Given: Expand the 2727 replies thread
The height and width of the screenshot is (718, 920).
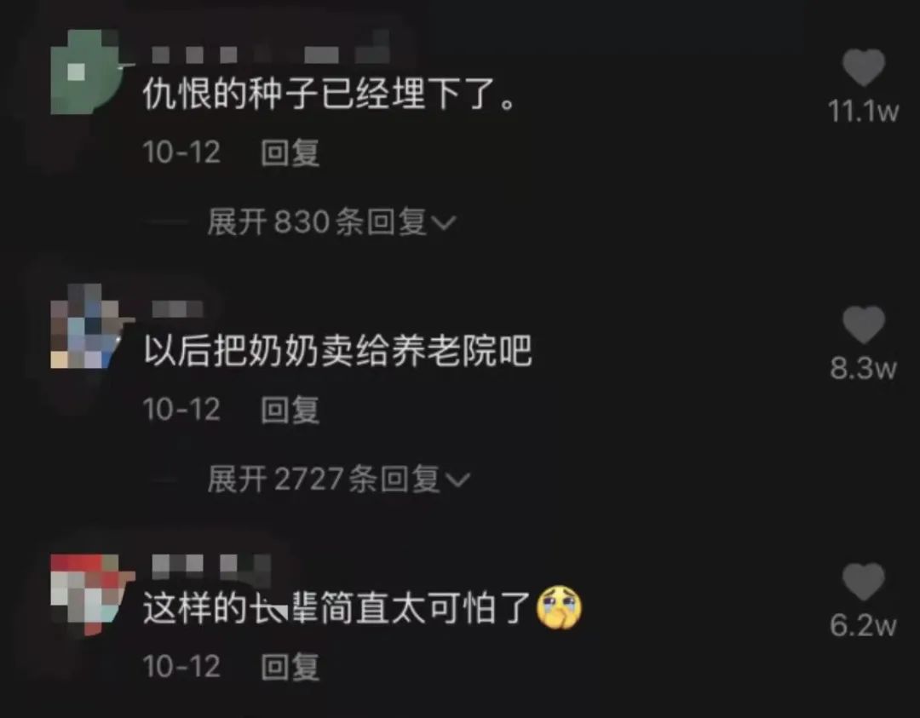Looking at the screenshot, I should [338, 480].
